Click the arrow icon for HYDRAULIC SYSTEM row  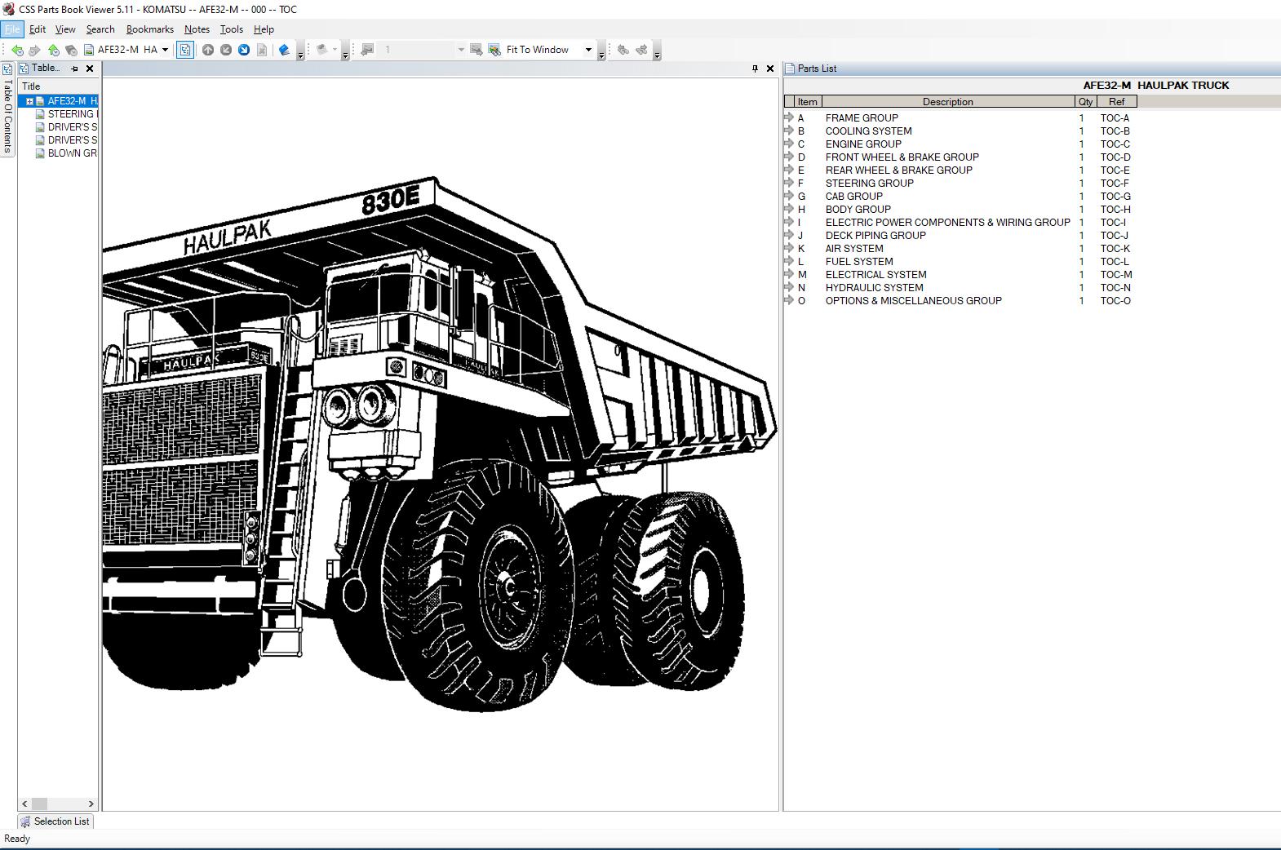pos(789,287)
